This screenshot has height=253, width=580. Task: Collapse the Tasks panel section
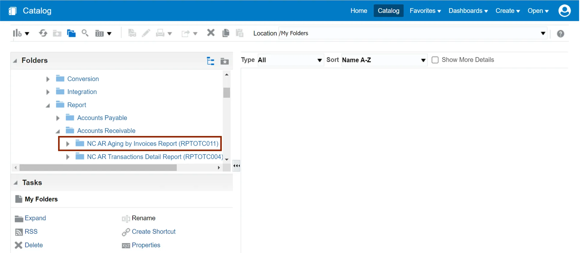pyautogui.click(x=16, y=183)
